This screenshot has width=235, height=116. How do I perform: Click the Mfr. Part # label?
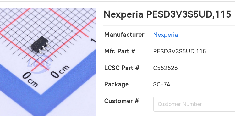[x=120, y=52]
